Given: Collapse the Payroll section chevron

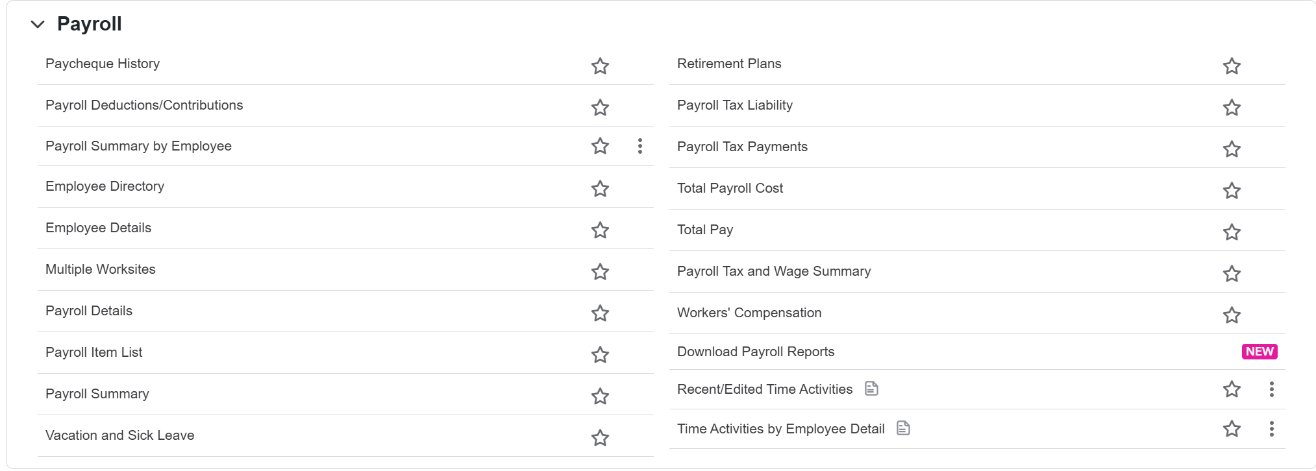Looking at the screenshot, I should (x=38, y=25).
